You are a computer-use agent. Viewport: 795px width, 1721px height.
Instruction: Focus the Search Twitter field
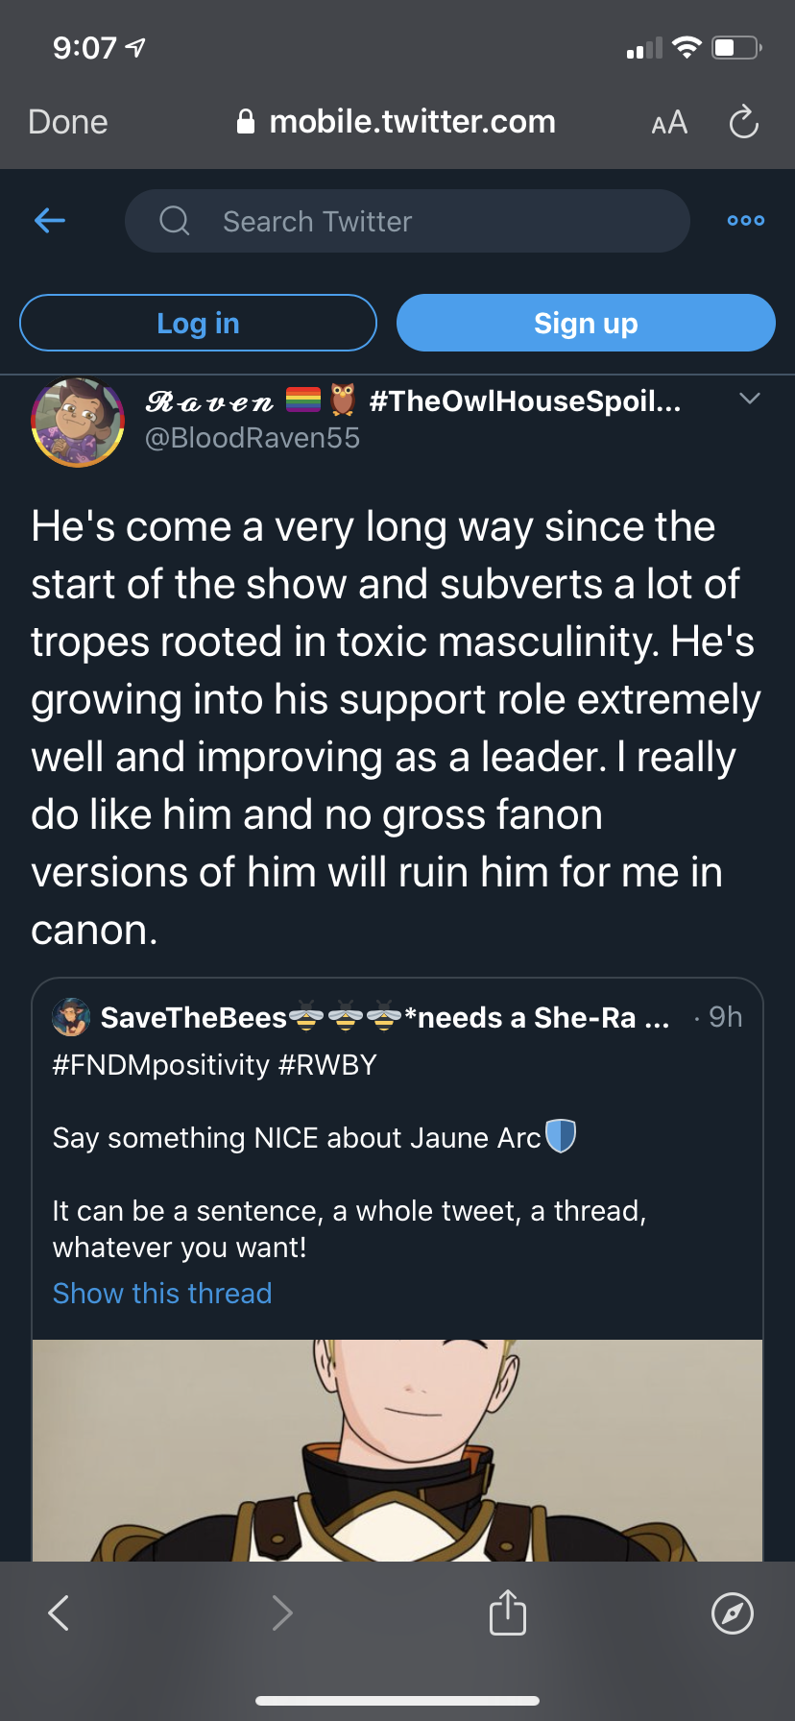point(407,221)
